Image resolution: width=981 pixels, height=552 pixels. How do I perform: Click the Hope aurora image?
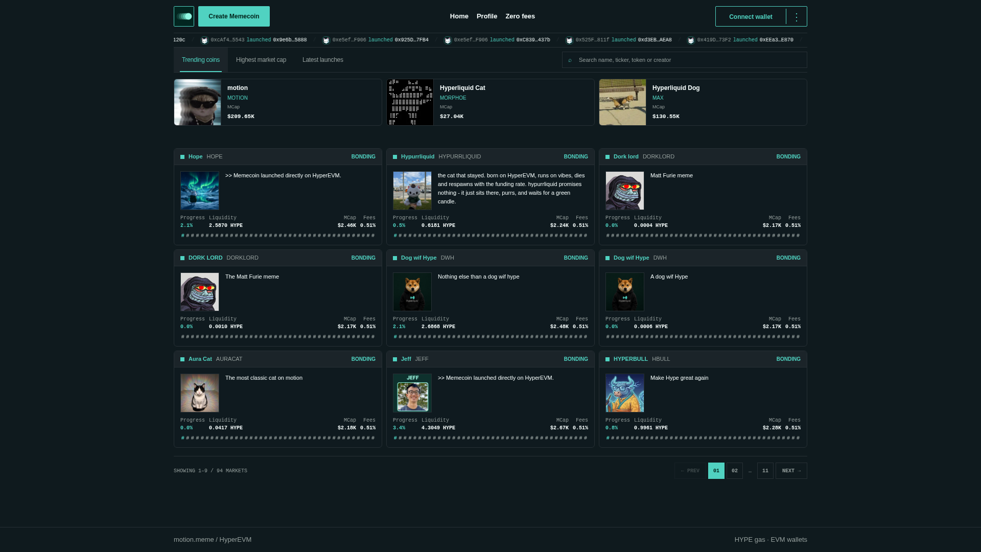pyautogui.click(x=200, y=191)
